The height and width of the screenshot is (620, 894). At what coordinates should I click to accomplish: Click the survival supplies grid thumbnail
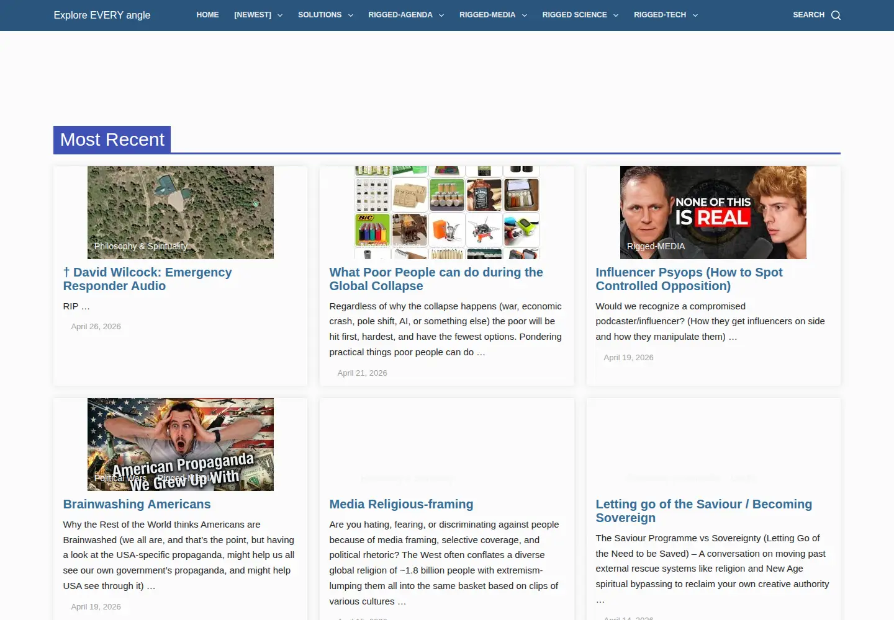coord(447,213)
